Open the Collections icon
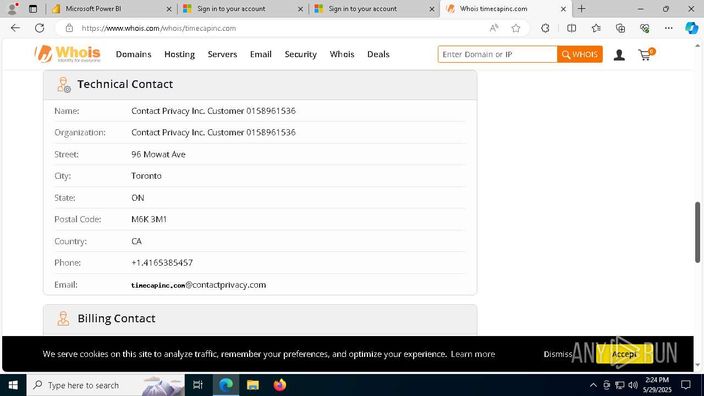Image resolution: width=704 pixels, height=396 pixels. tap(620, 28)
